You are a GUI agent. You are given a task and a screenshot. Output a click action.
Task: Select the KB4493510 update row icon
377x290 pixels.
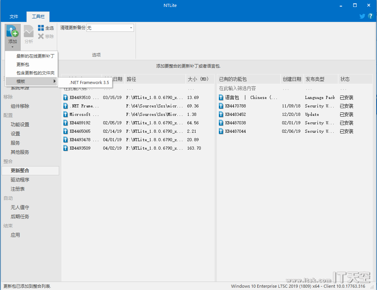coord(65,97)
